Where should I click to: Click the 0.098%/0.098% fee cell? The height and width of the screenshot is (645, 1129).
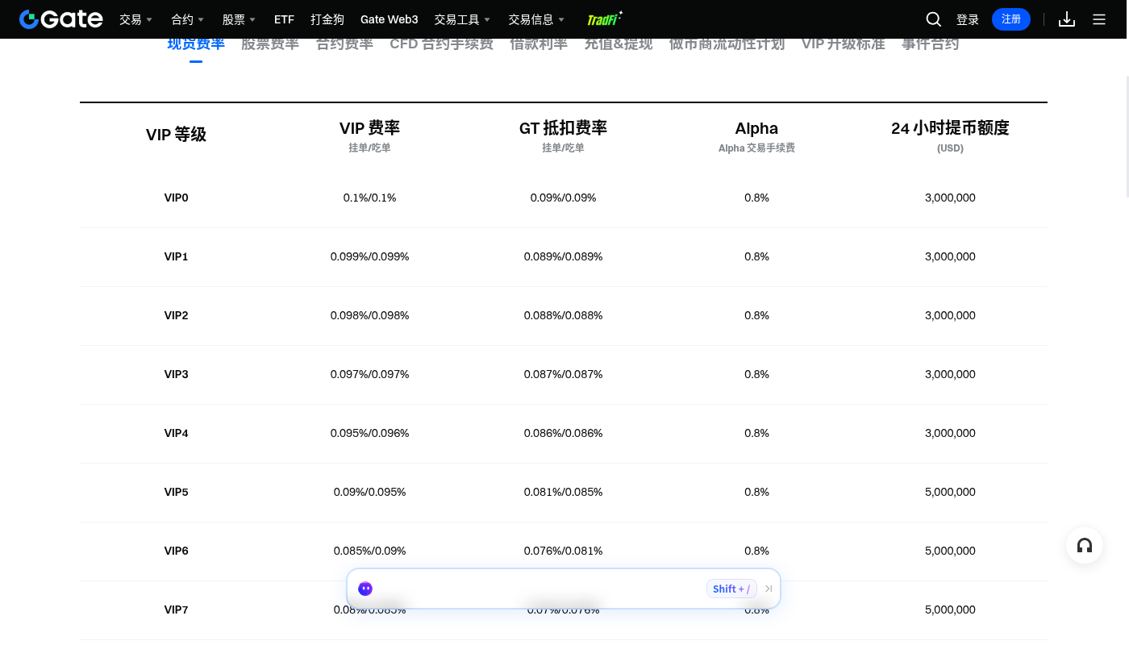369,315
